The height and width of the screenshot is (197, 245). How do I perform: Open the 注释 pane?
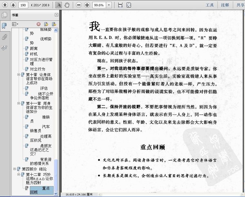225,5
